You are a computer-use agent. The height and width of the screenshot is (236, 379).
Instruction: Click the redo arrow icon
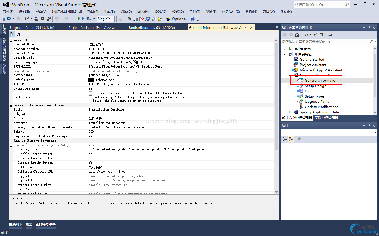tap(67, 19)
